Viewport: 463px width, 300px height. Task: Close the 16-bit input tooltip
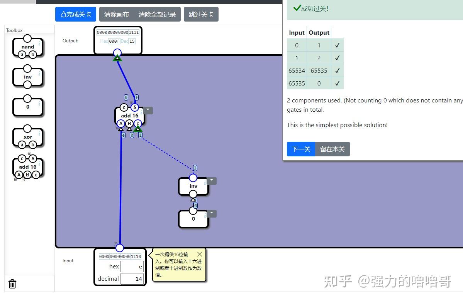tap(199, 254)
